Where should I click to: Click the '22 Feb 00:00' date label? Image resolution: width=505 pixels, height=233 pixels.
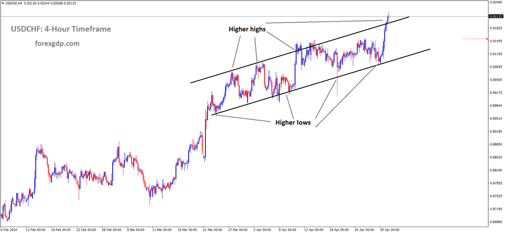pos(86,230)
